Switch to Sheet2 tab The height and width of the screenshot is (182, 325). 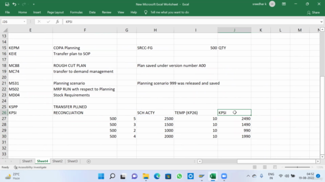click(57, 161)
